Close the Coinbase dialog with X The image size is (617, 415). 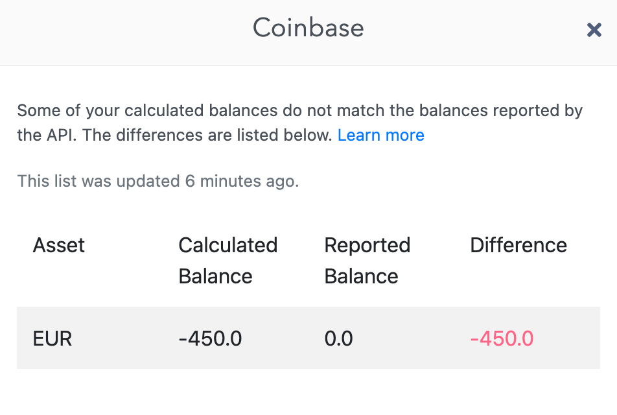[x=594, y=30]
